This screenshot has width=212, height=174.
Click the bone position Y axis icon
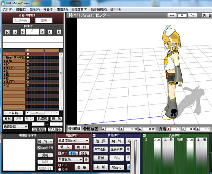[122, 129]
